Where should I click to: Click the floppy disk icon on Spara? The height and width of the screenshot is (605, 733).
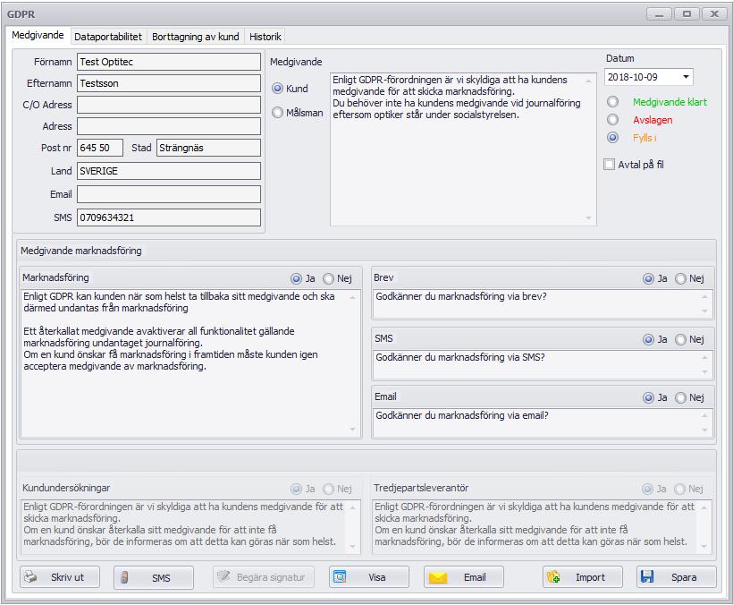[647, 576]
